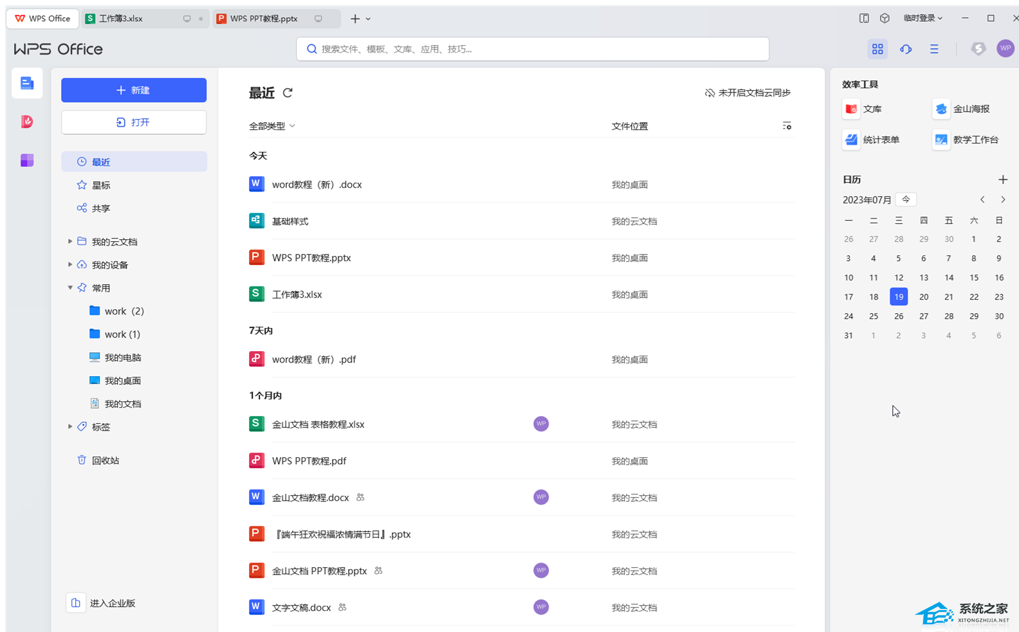Click the 打开 button
This screenshot has height=632, width=1019.
pyautogui.click(x=134, y=122)
